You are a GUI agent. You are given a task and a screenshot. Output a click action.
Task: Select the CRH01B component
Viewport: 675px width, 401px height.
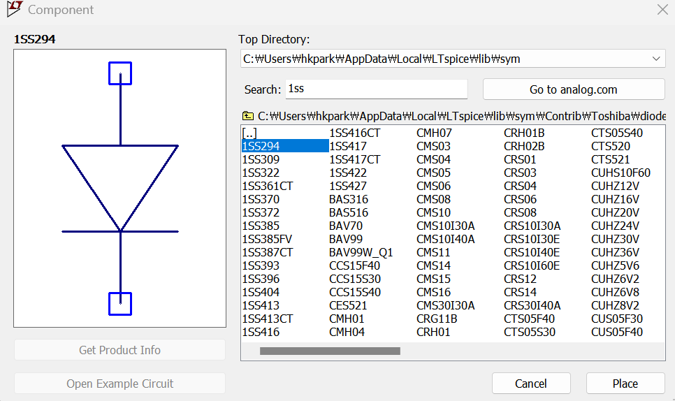coord(524,133)
